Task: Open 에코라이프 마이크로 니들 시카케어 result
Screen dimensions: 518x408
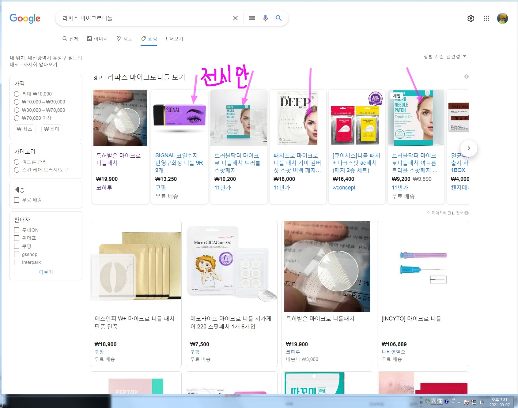Action: coord(231,323)
